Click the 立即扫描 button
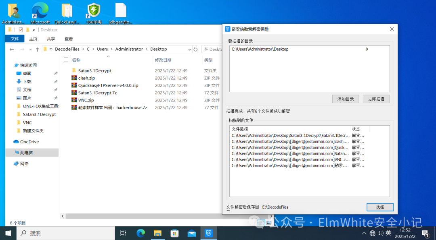The image size is (436, 240). tap(376, 99)
